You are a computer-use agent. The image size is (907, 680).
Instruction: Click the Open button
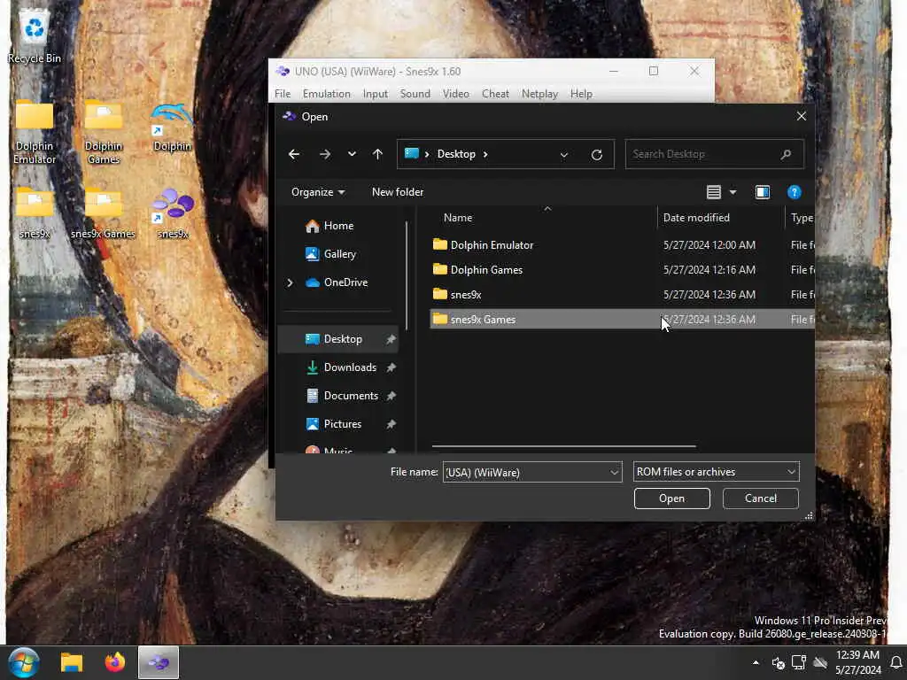(x=671, y=498)
